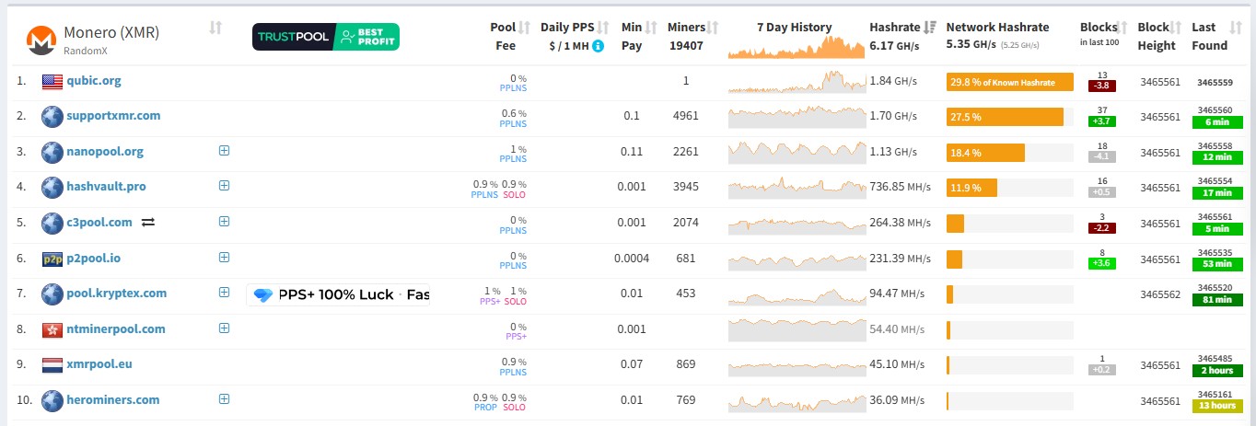Sort by Block Height column arrows
The height and width of the screenshot is (426, 1256).
[x=1177, y=28]
